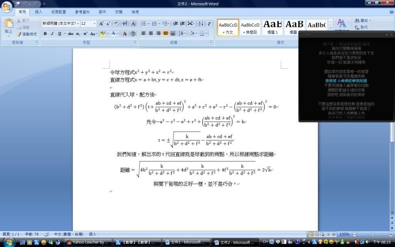
Task: Open the 郵件 (Mailings) tab
Action: pyautogui.click(x=103, y=12)
